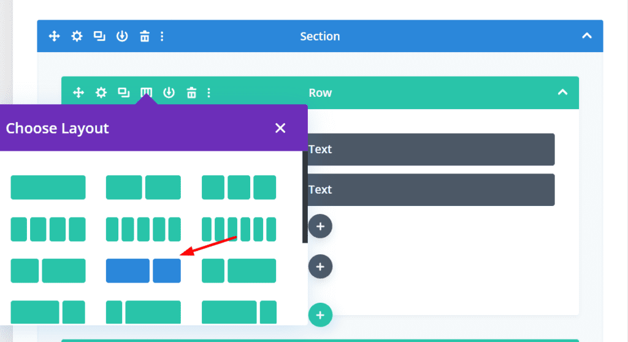Delete the Section with trash icon
The width and height of the screenshot is (628, 342).
(145, 36)
